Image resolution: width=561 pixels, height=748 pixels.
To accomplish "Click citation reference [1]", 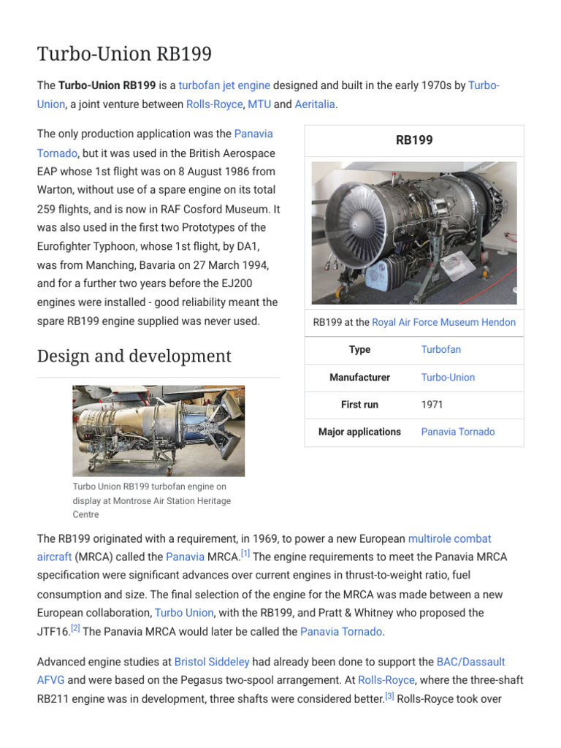I will [245, 554].
